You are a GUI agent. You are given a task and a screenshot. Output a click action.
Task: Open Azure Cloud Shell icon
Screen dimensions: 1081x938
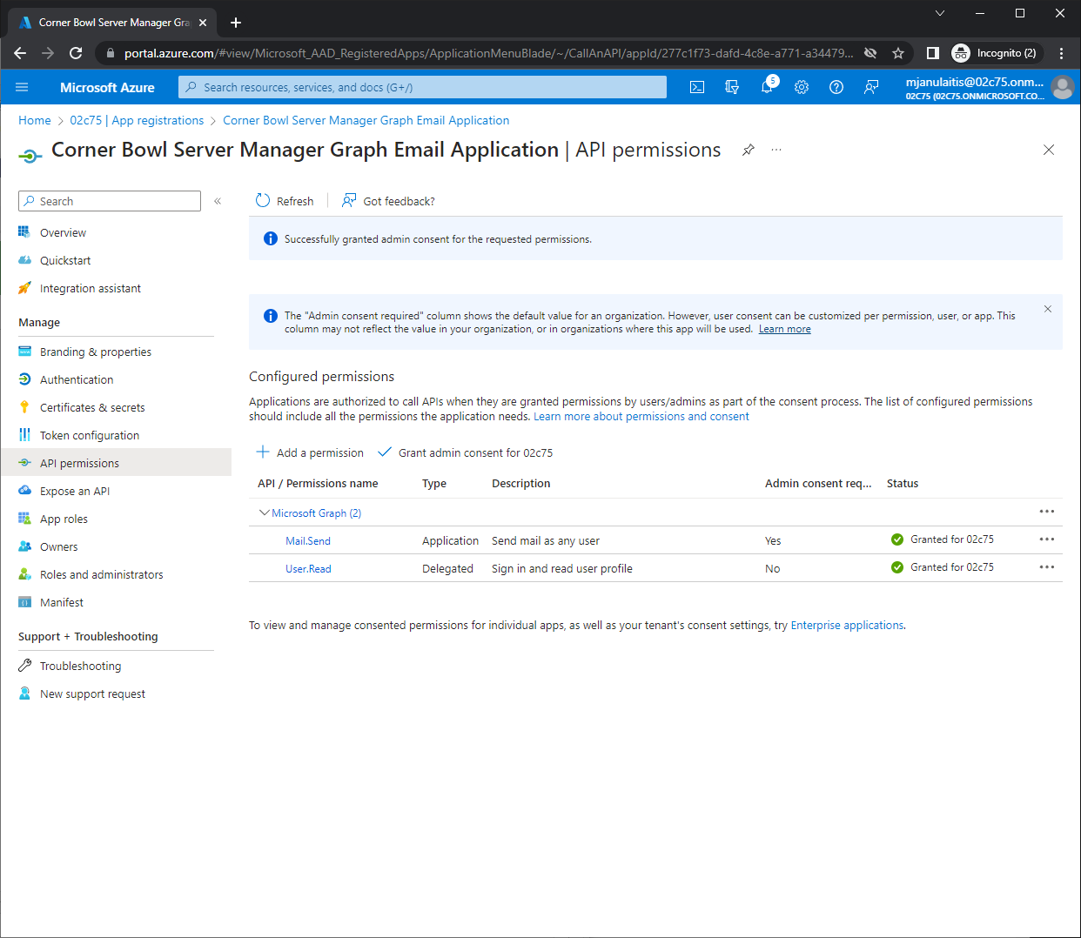(x=697, y=87)
